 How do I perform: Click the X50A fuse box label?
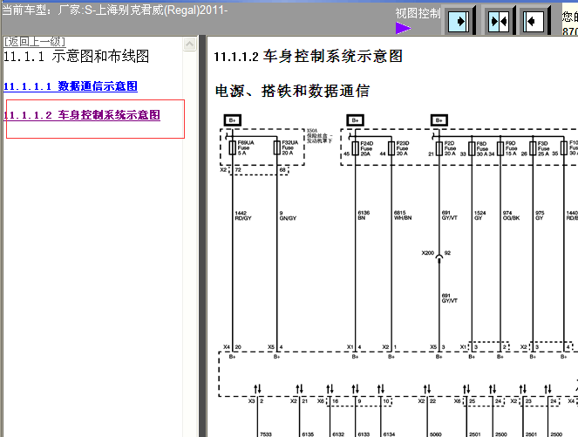pos(319,136)
